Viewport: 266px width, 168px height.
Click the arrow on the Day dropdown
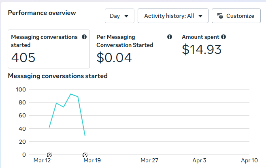126,16
